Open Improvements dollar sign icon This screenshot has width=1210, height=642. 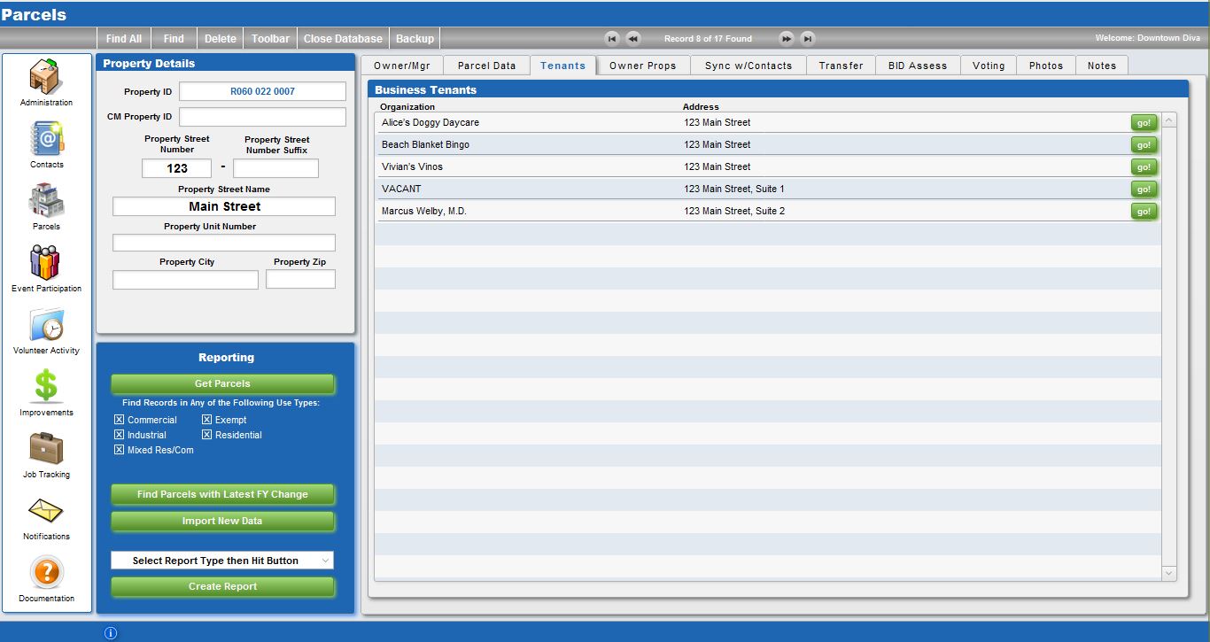pos(46,386)
